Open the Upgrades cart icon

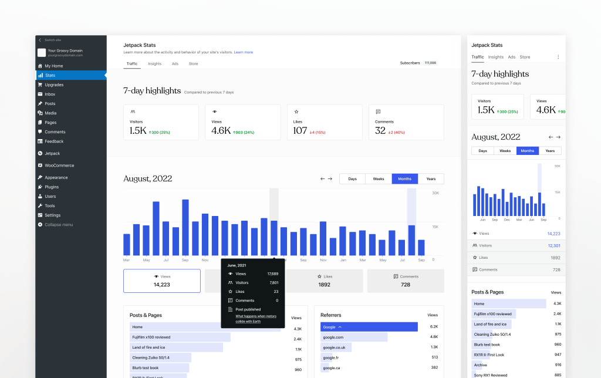click(x=40, y=85)
